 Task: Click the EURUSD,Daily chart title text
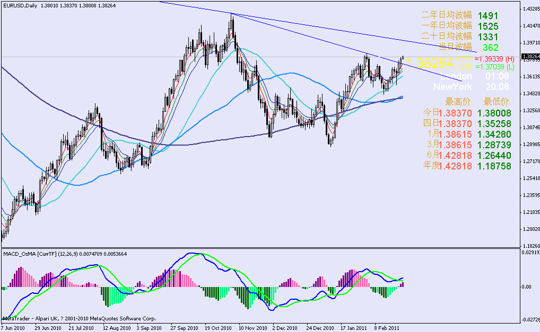[20, 6]
